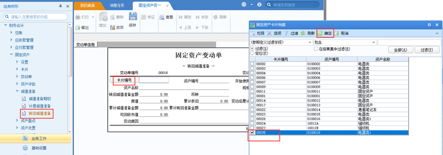Click the 打印 printer icon

pos(78,17)
